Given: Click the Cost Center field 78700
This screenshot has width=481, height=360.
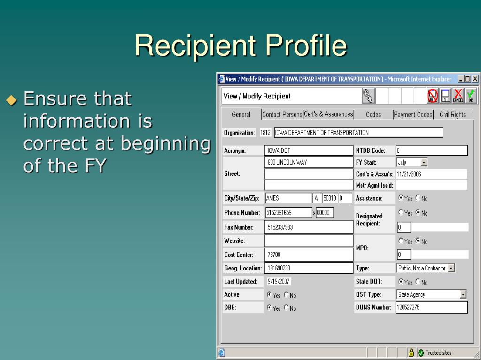Looking at the screenshot, I should (x=309, y=255).
